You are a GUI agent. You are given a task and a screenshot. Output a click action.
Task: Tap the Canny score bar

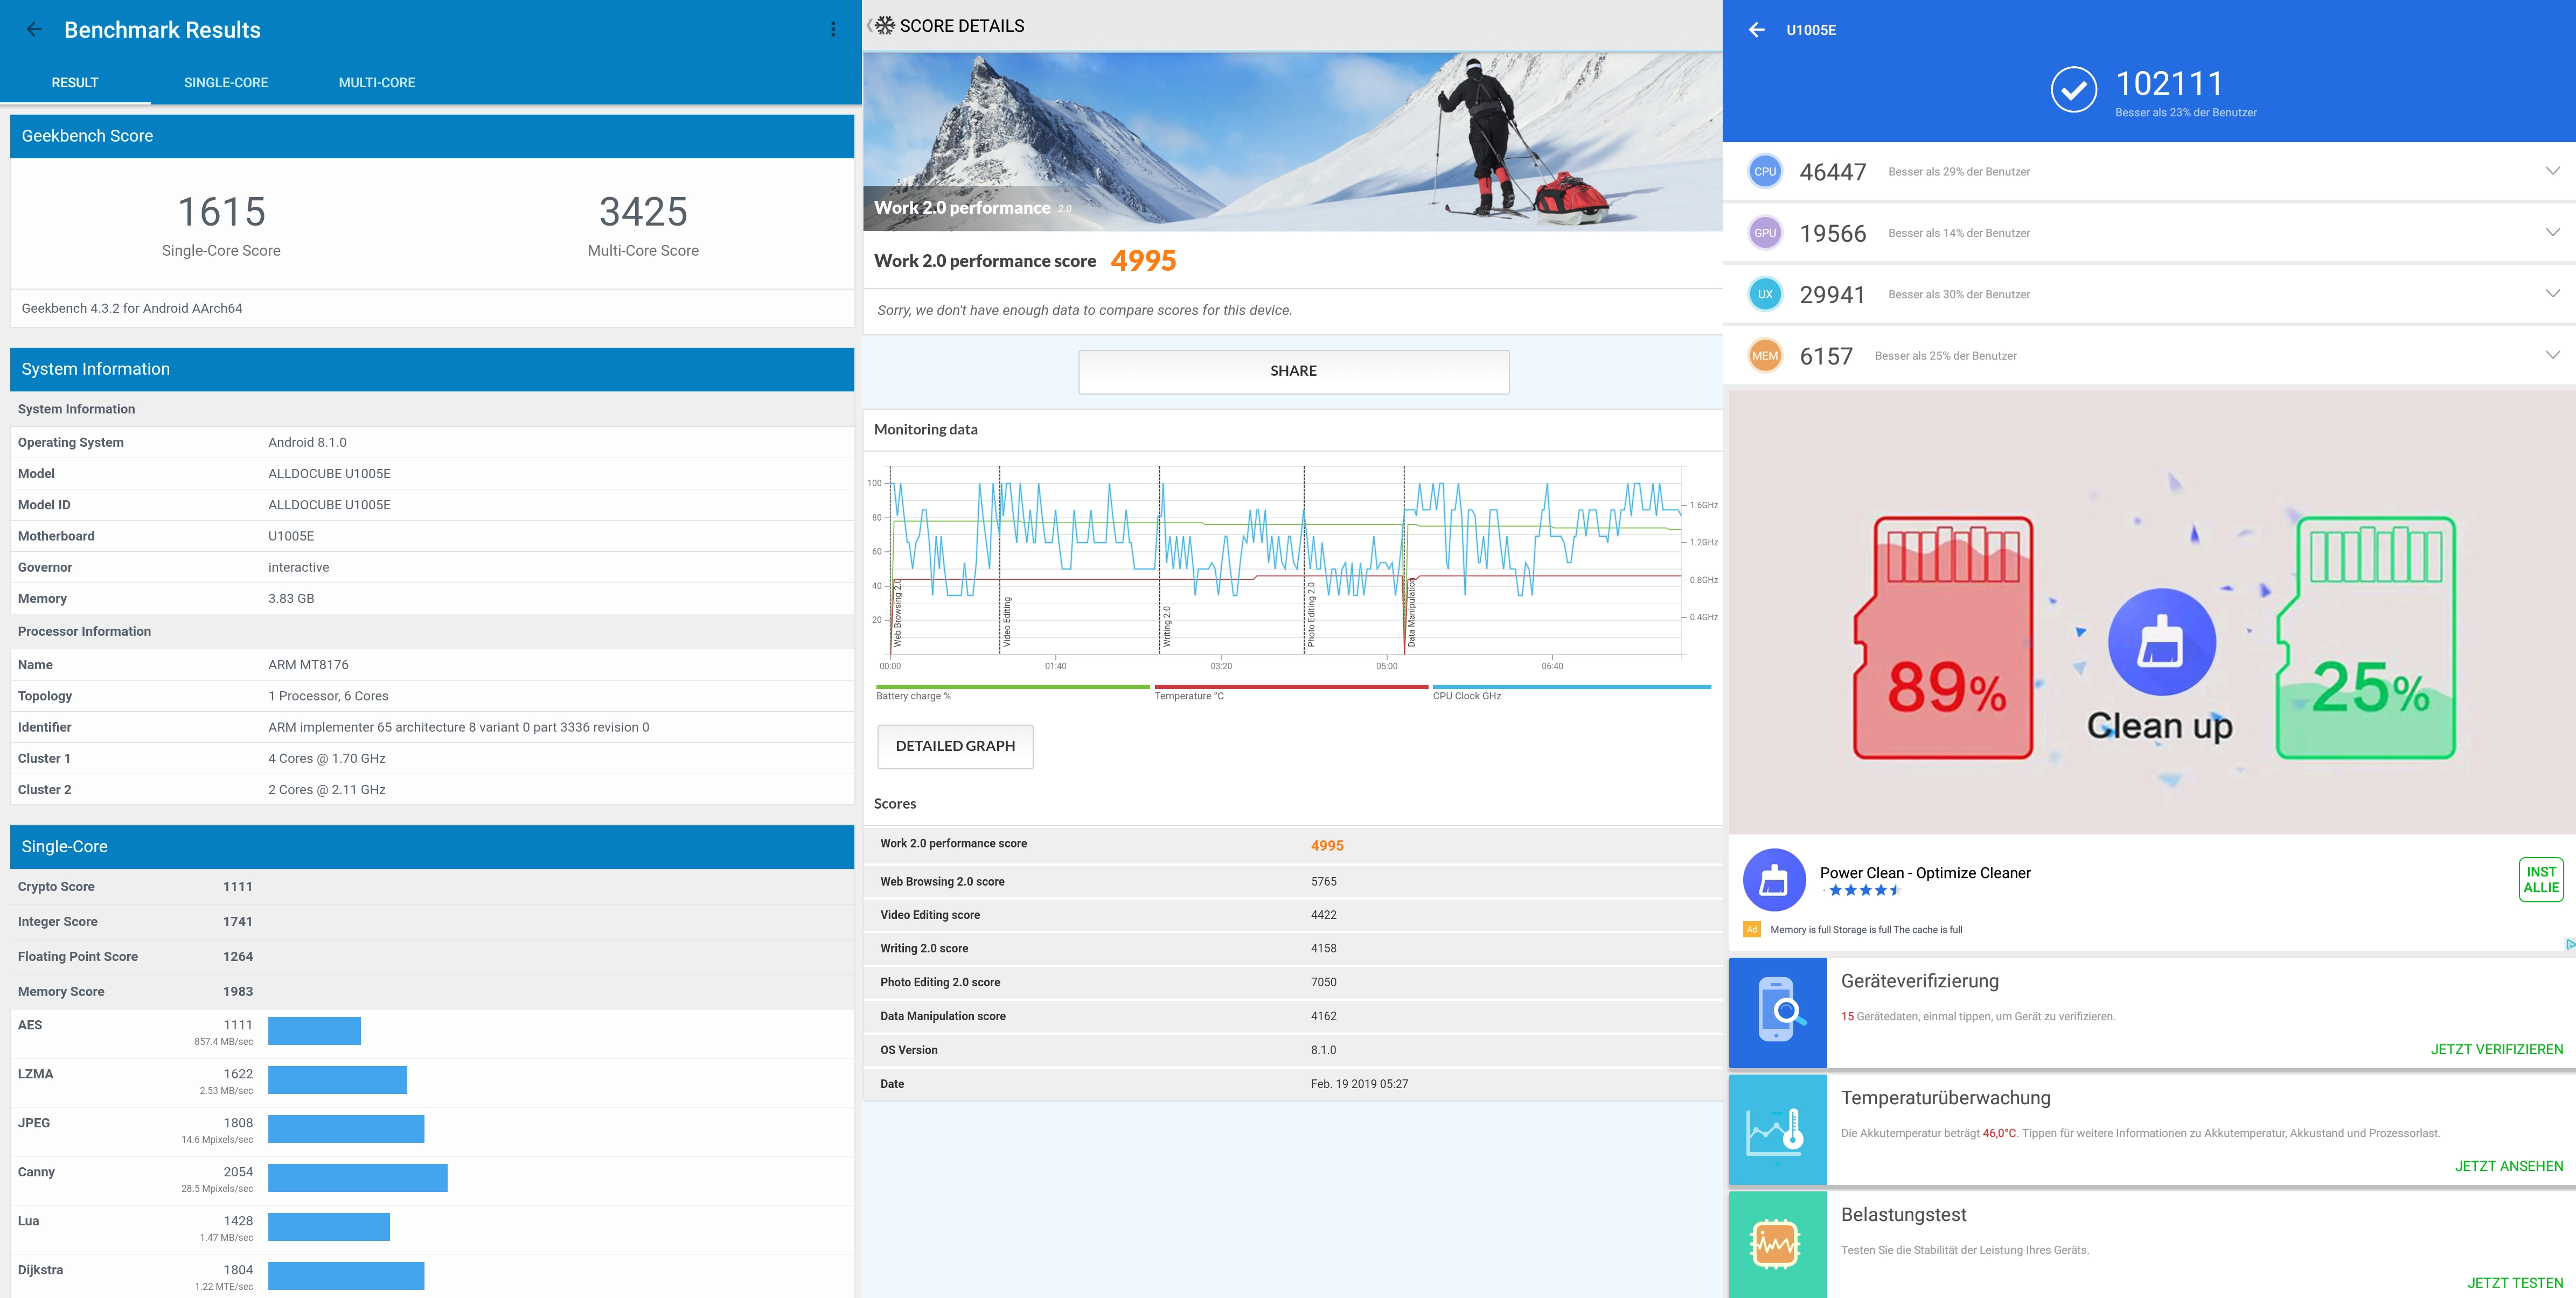[x=358, y=1178]
